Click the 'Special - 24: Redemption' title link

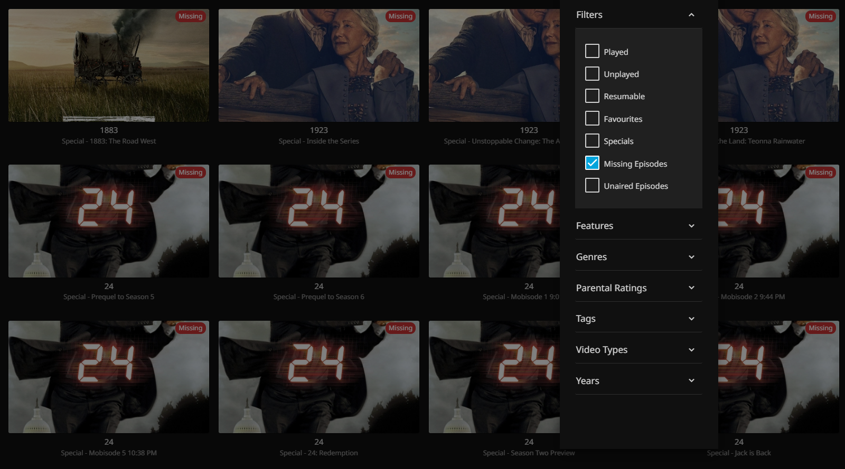318,453
